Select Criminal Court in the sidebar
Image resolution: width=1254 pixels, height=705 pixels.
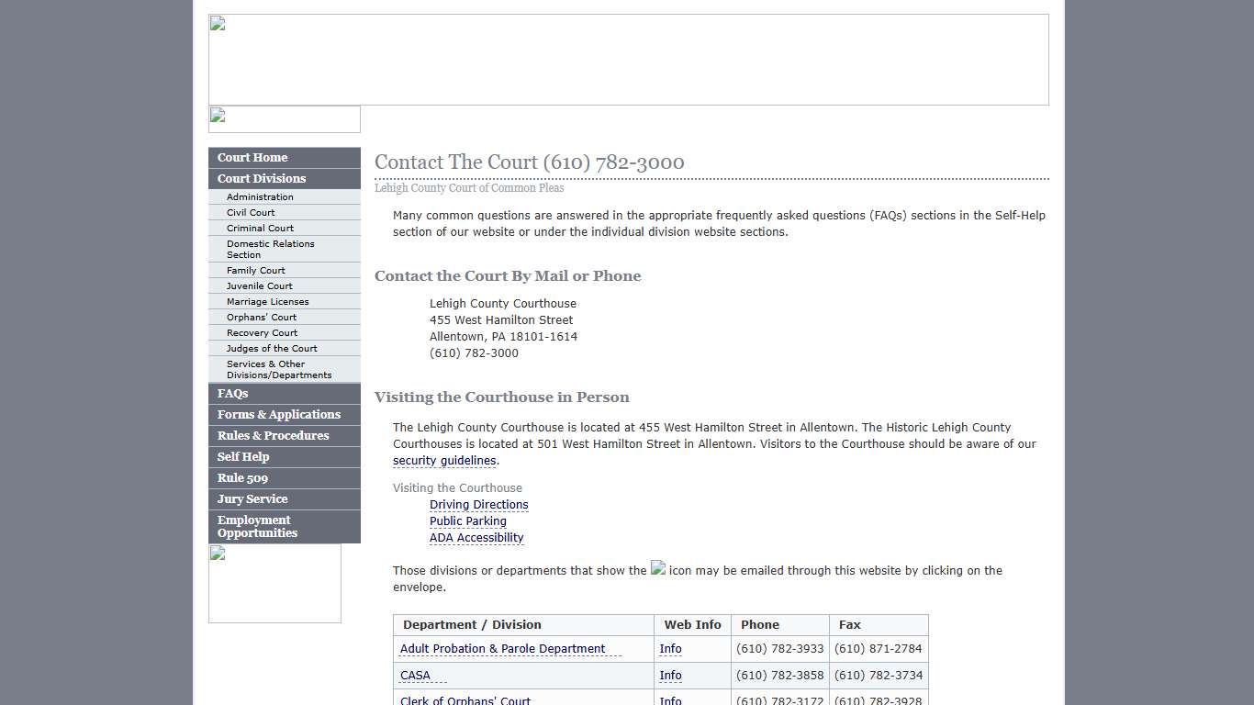pyautogui.click(x=259, y=228)
